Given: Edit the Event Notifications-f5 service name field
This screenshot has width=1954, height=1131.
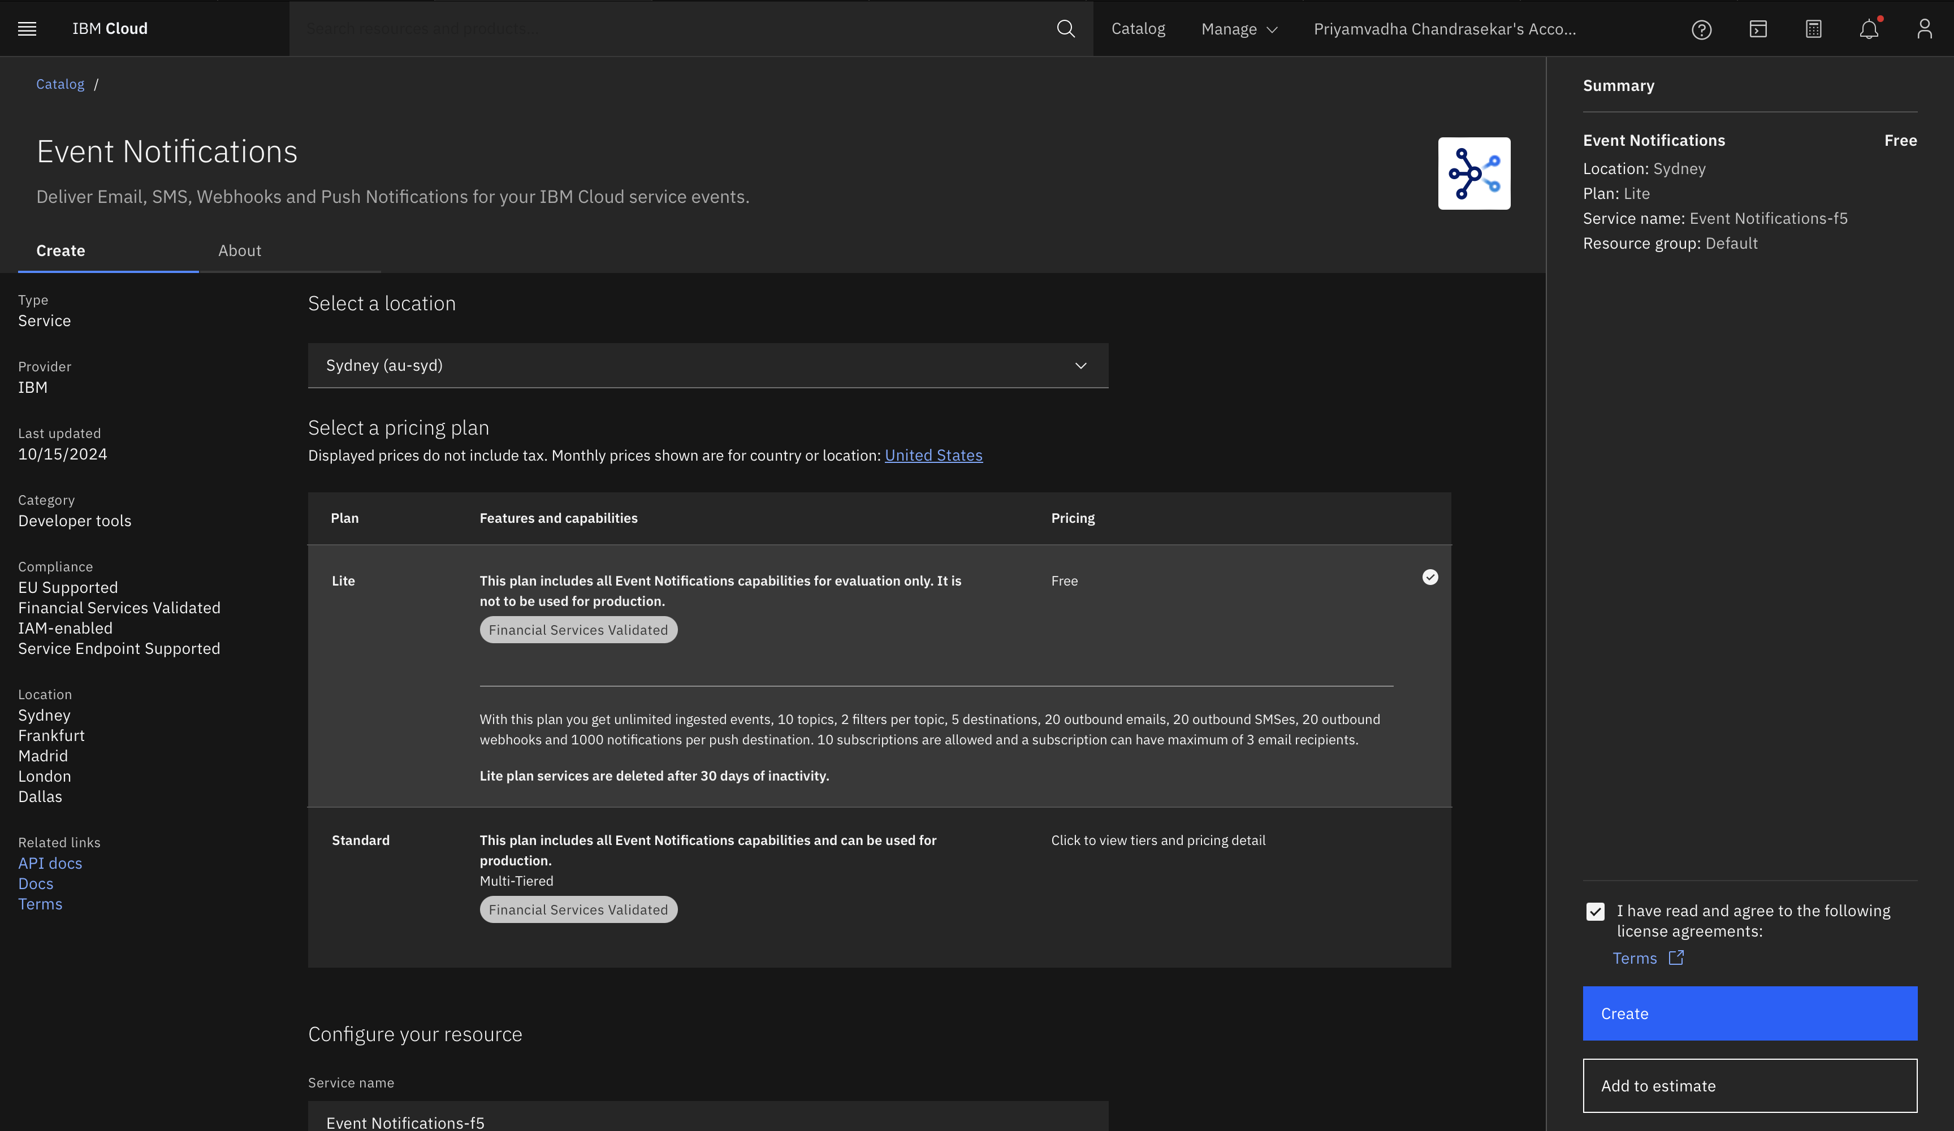Looking at the screenshot, I should pos(707,1122).
